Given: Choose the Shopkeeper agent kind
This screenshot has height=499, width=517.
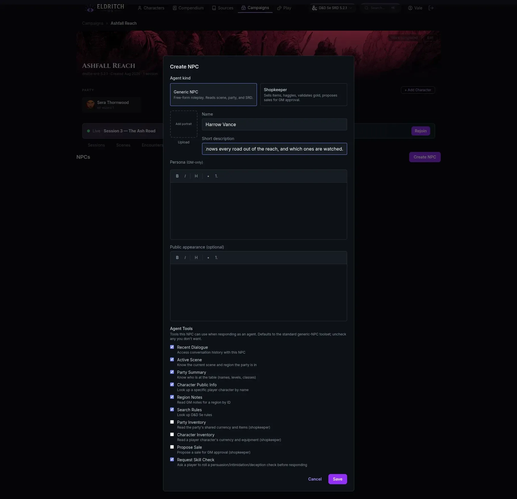Looking at the screenshot, I should click(304, 95).
